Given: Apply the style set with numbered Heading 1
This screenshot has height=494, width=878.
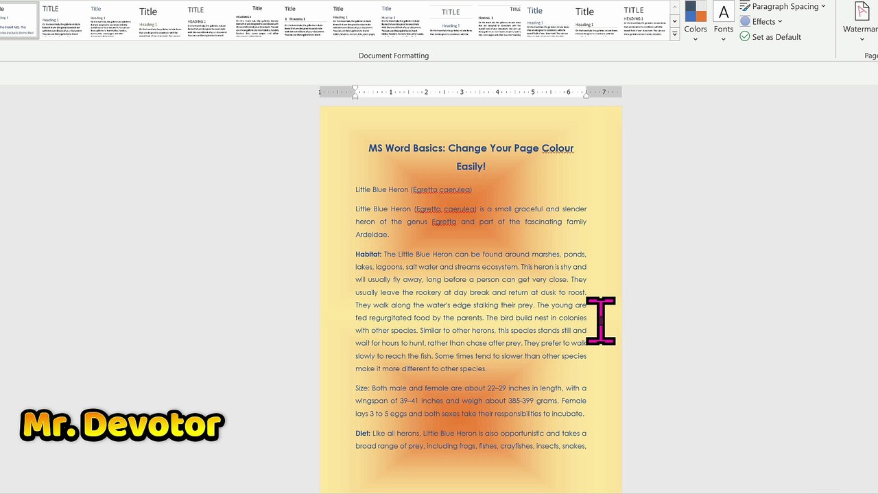Looking at the screenshot, I should coord(305,21).
